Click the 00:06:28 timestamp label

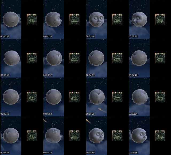(x=90, y=114)
